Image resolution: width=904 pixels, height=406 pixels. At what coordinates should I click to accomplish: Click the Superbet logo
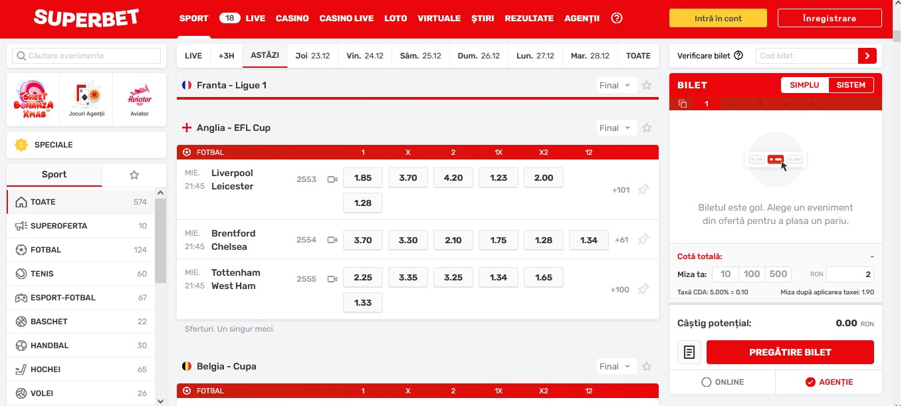pos(86,17)
